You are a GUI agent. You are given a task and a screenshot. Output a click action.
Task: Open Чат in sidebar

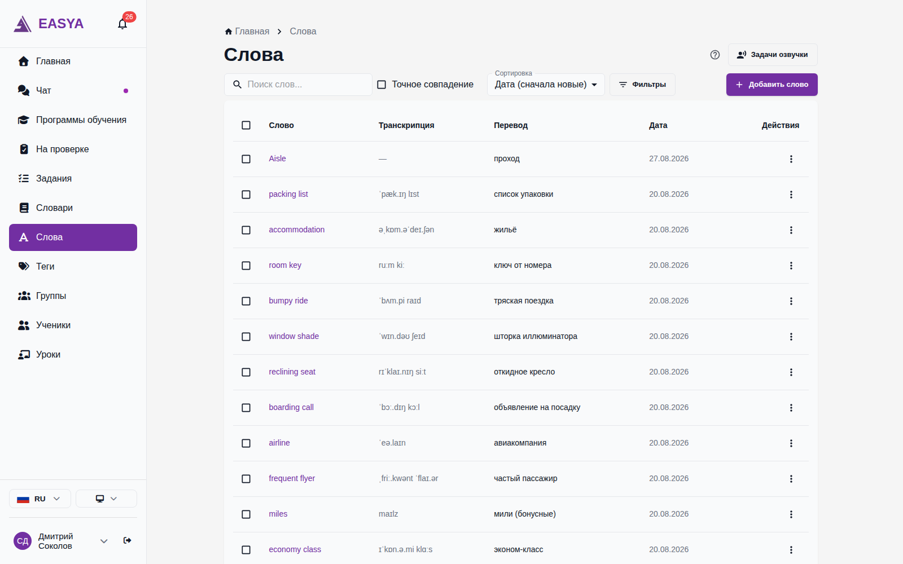[73, 91]
